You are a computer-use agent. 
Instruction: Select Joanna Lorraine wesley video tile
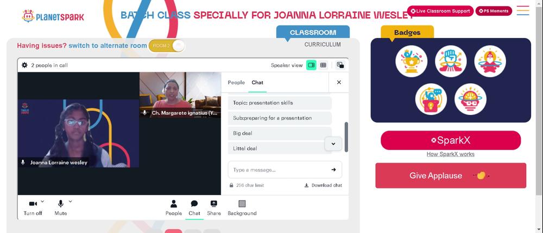click(x=78, y=133)
